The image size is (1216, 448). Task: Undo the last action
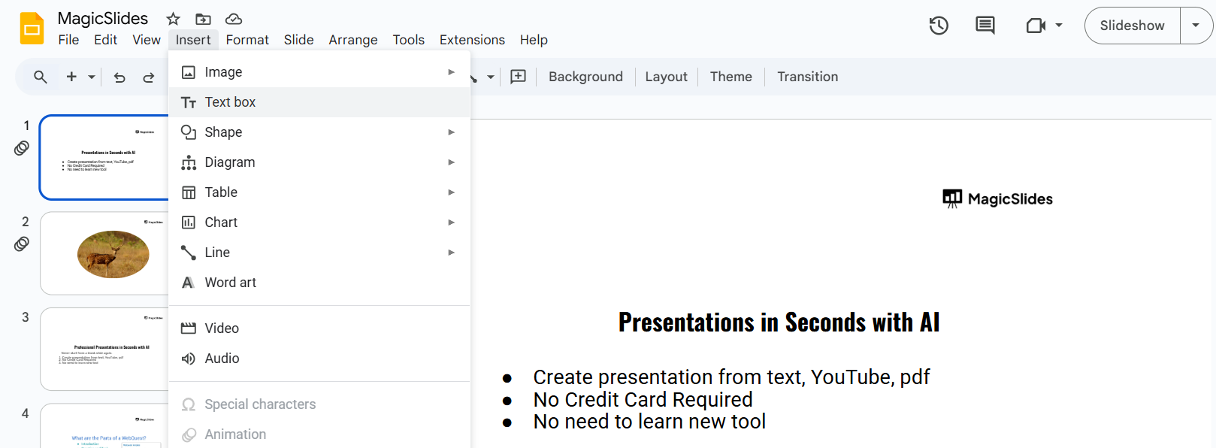(x=119, y=77)
